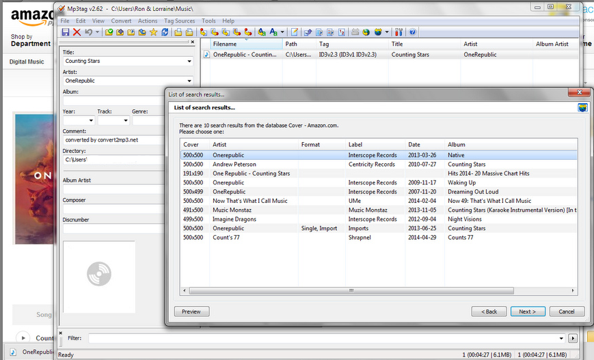This screenshot has height=360, width=594.
Task: Select the OneRepublic file row in file list
Action: pos(390,55)
